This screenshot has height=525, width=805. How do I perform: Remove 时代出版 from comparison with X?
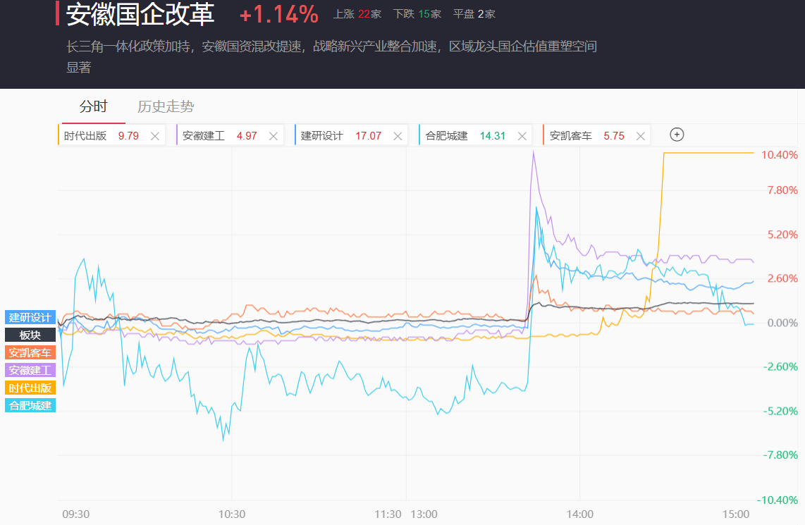(155, 136)
